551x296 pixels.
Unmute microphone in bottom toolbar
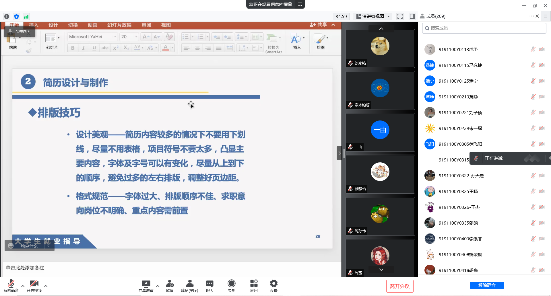pos(11,286)
